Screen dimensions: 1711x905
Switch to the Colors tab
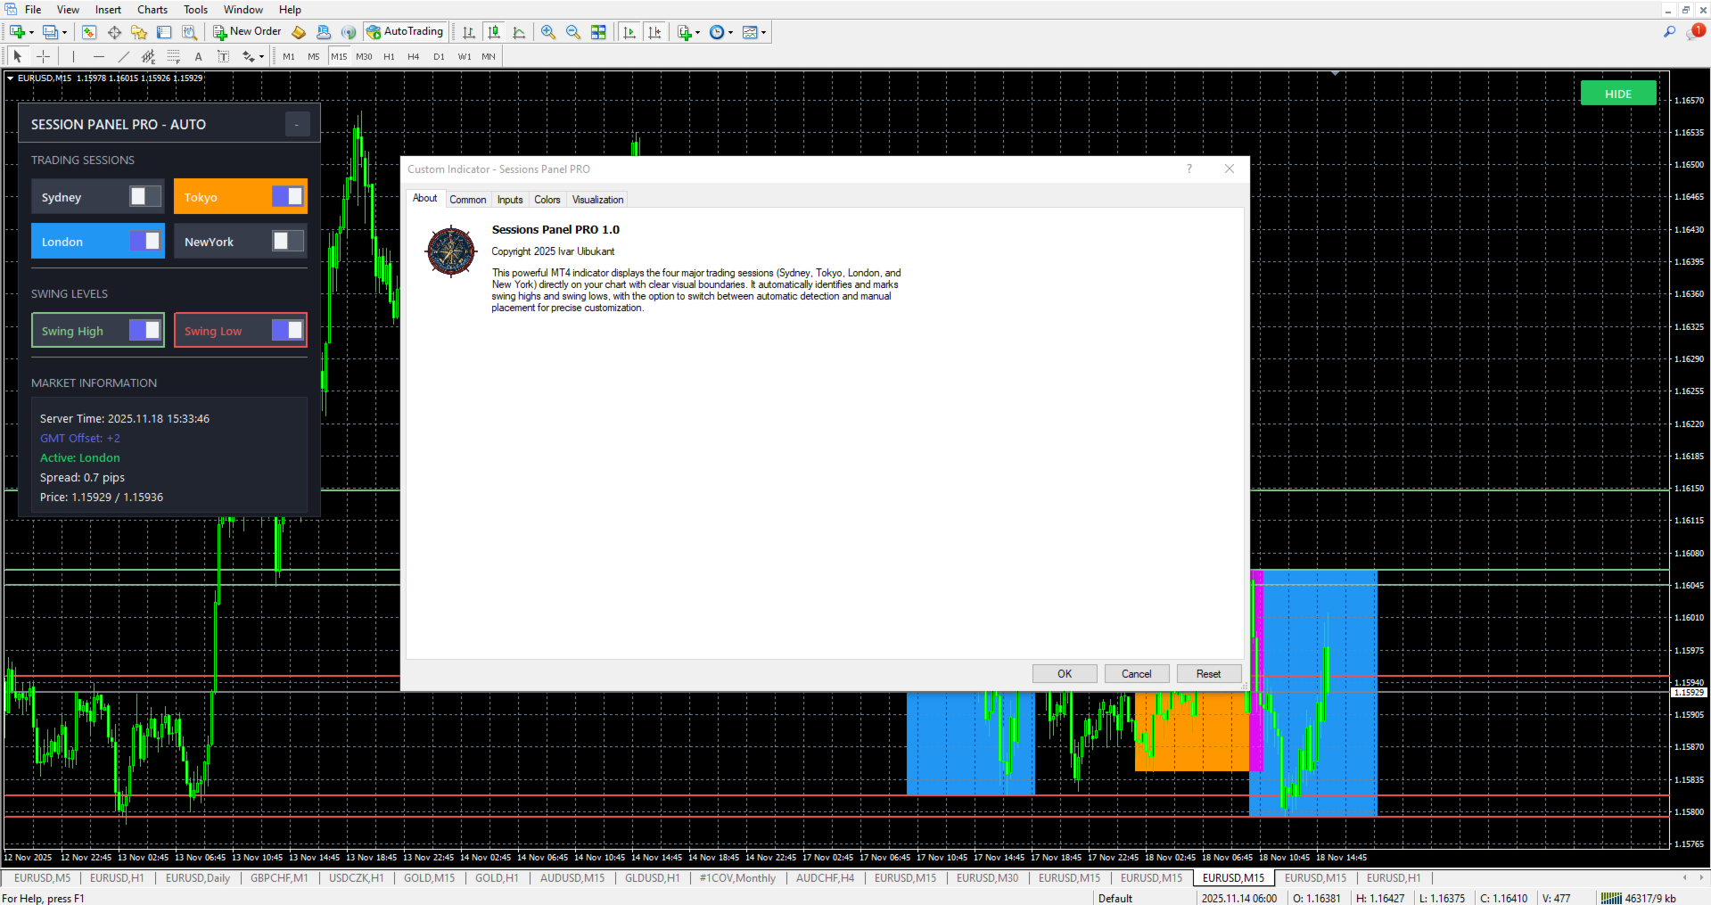(x=547, y=200)
